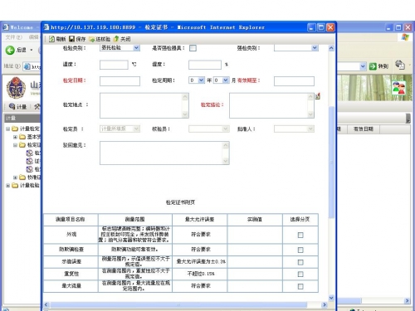415x311 pixels.
Task: Click scroll-right arrow of the form's horizontal scrollbar
Action: point(325,304)
